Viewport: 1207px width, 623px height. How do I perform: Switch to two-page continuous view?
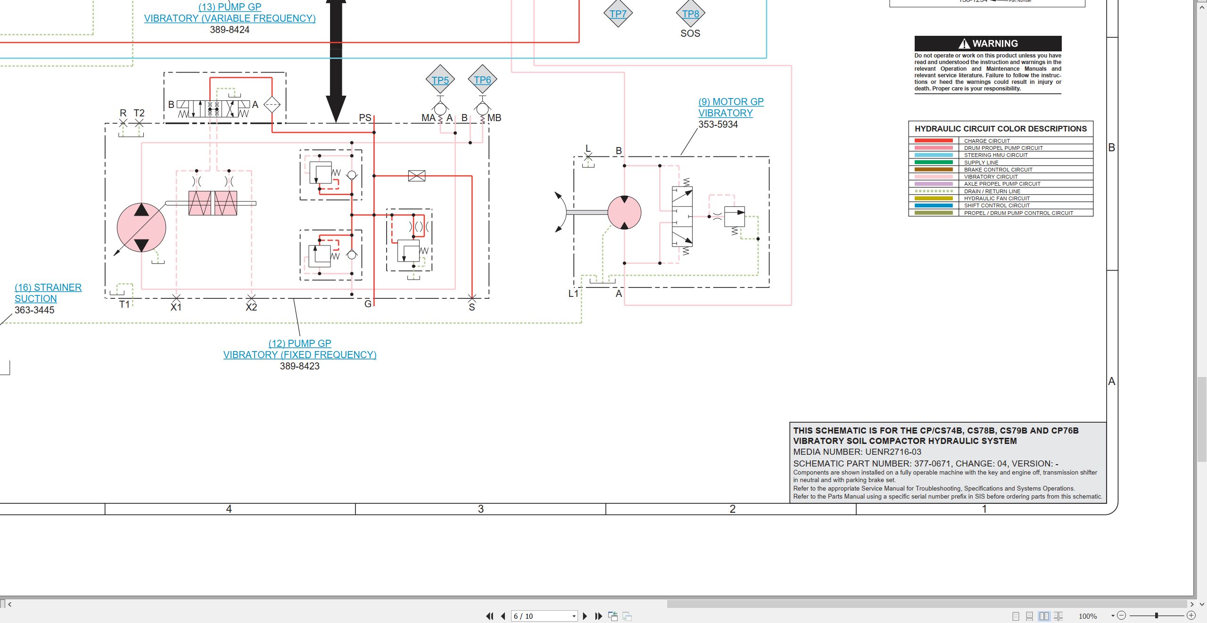(1058, 616)
